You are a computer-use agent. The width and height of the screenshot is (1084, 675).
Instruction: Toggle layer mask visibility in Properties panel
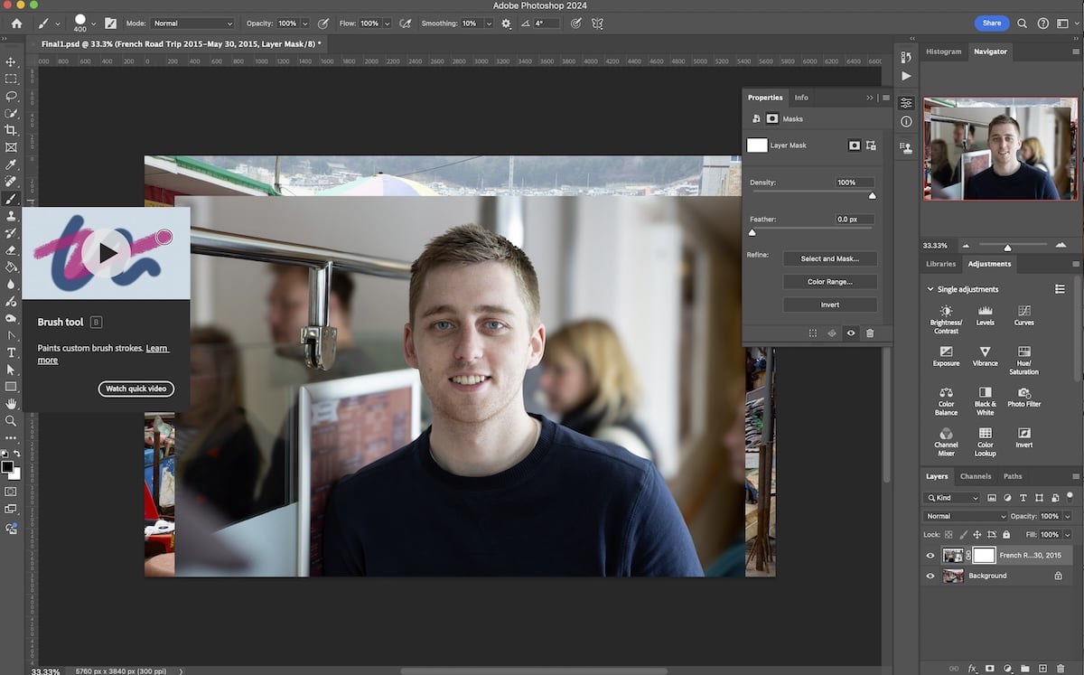pos(850,333)
